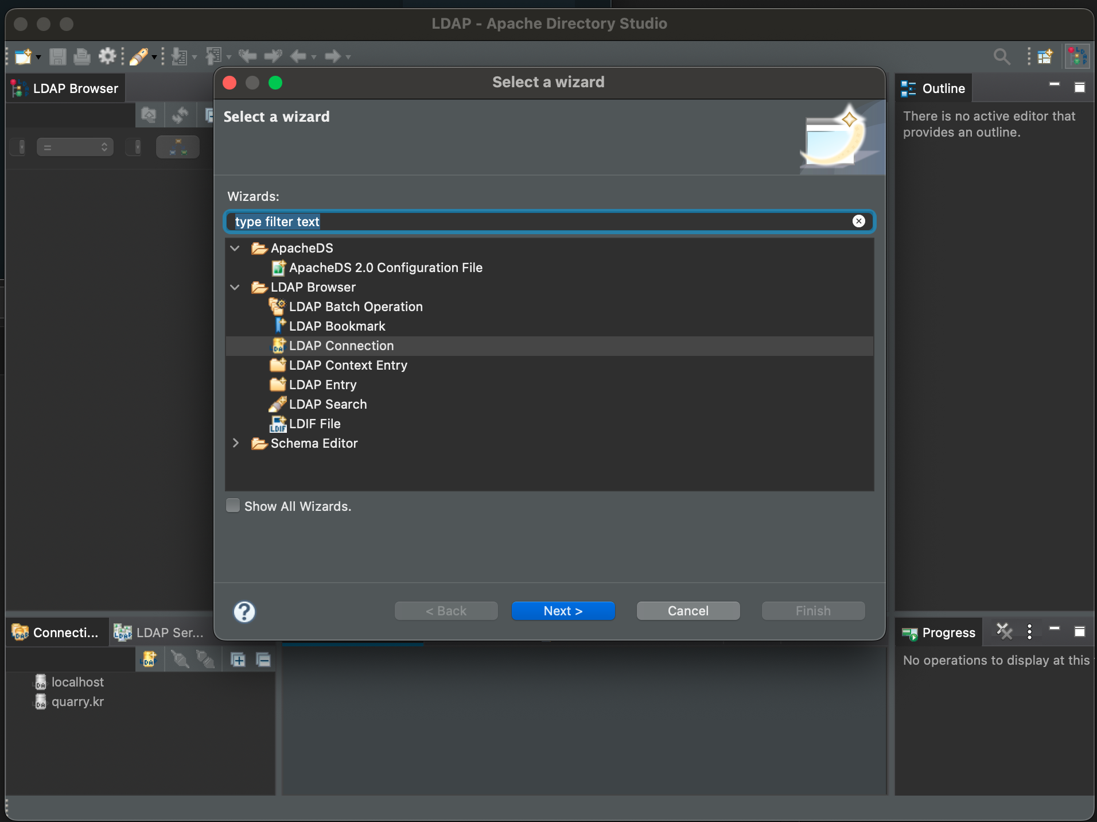The height and width of the screenshot is (822, 1097).
Task: Click Collapse All icon in Connections panel
Action: [263, 660]
